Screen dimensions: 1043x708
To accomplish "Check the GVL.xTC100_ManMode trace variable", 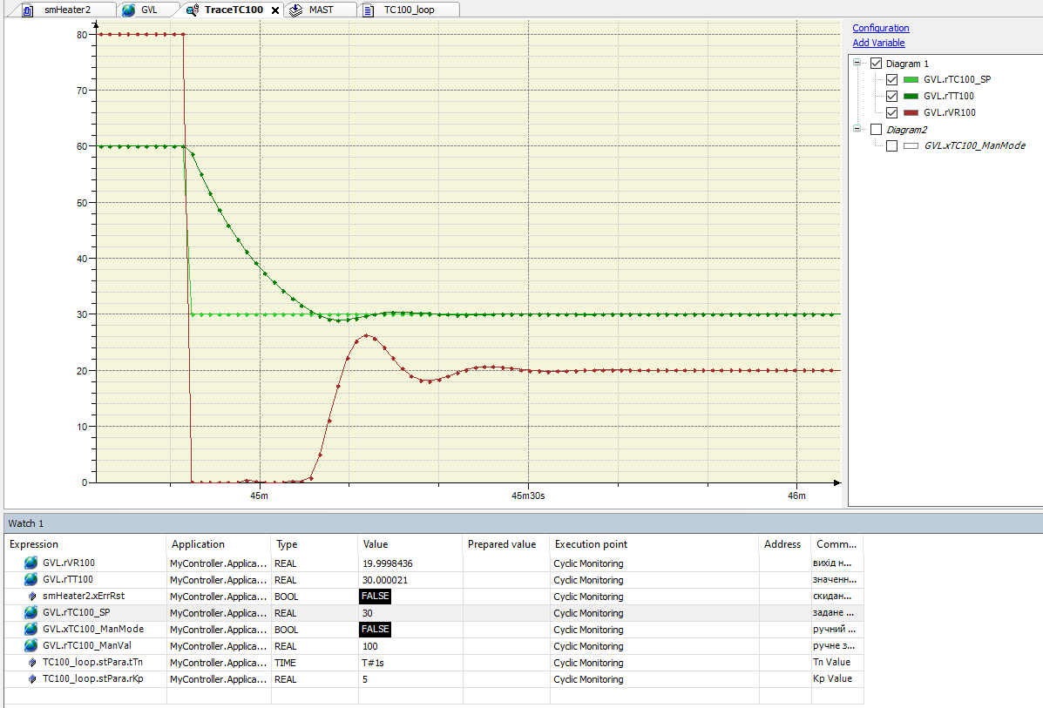I will [891, 146].
